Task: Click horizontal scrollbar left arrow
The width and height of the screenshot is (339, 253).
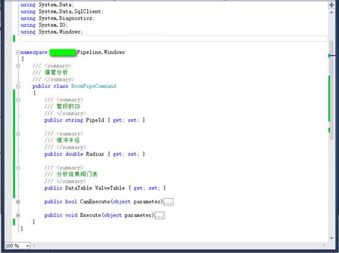Action: pyautogui.click(x=34, y=246)
